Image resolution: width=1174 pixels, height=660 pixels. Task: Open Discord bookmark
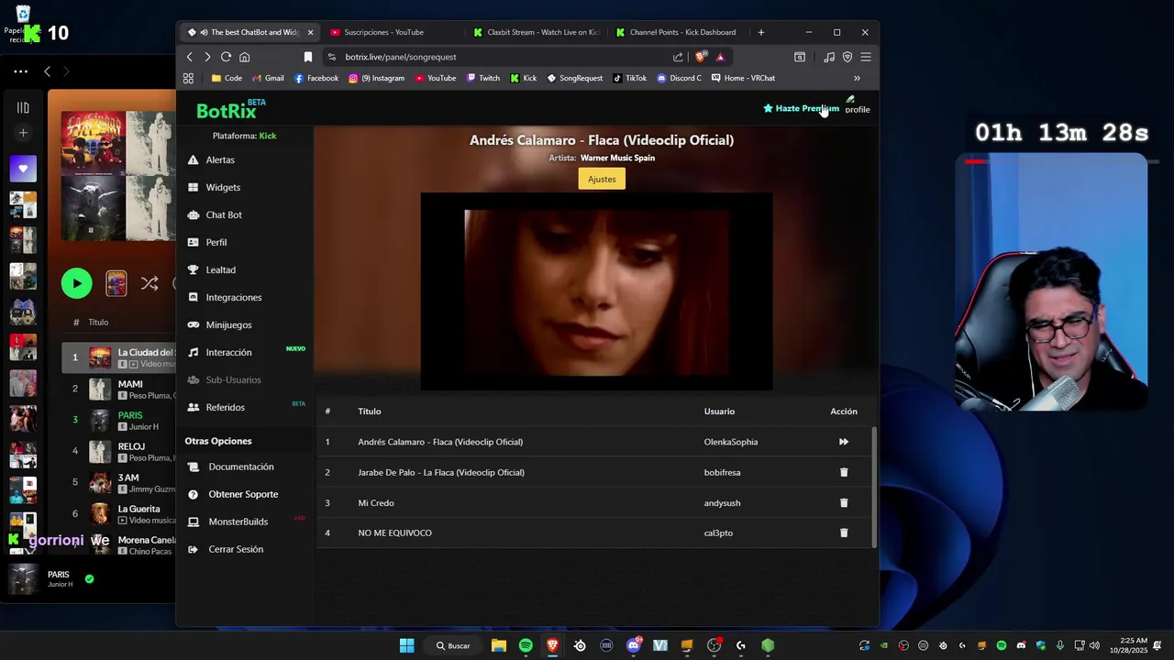[679, 78]
